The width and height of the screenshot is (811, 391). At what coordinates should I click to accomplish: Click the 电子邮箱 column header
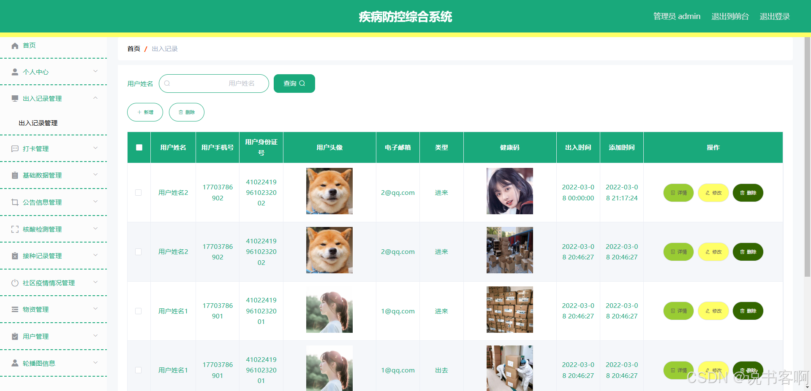coord(398,147)
